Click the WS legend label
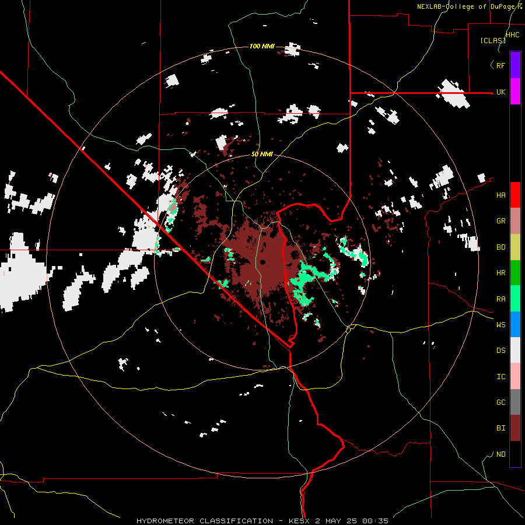The width and height of the screenshot is (525, 525). (x=501, y=325)
